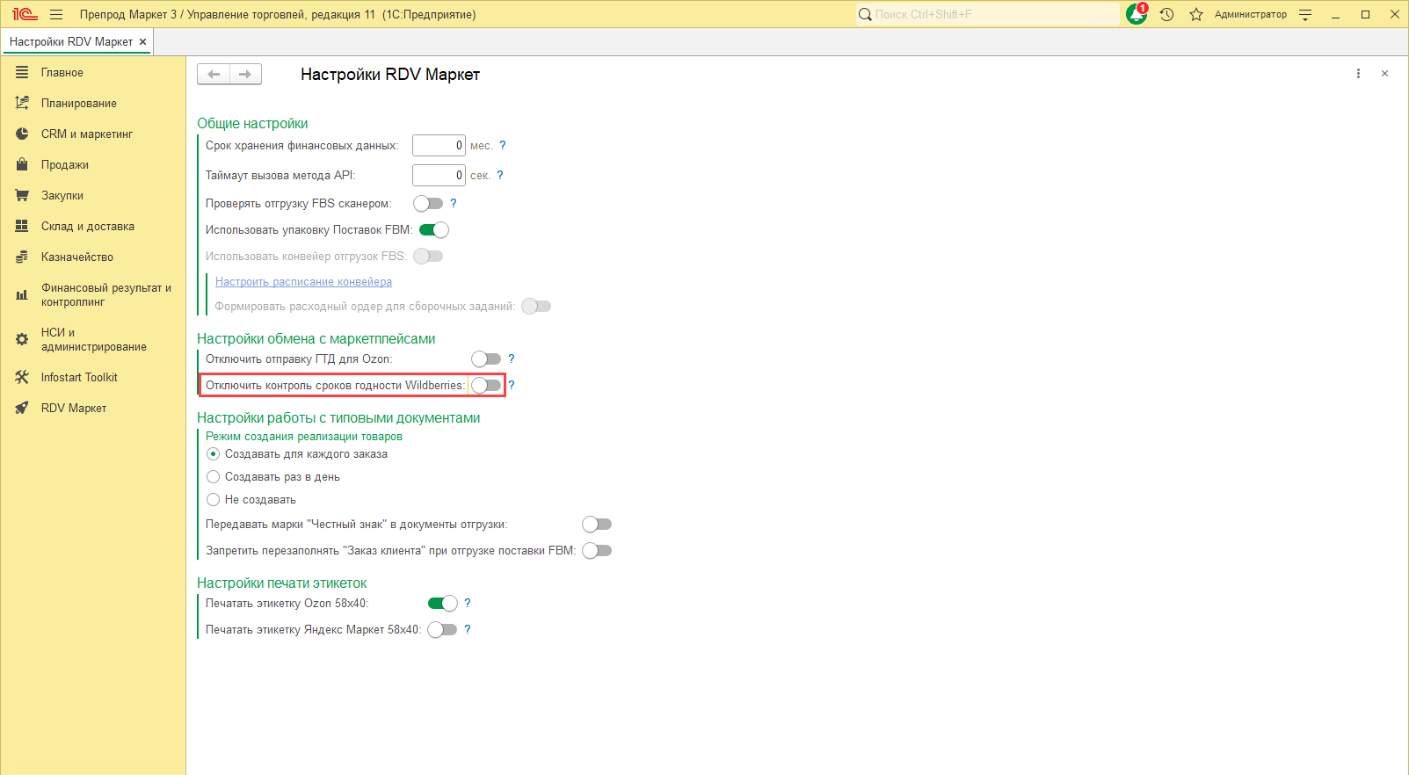
Task: Click the RDV Маркет rocket icon
Action: coord(22,408)
